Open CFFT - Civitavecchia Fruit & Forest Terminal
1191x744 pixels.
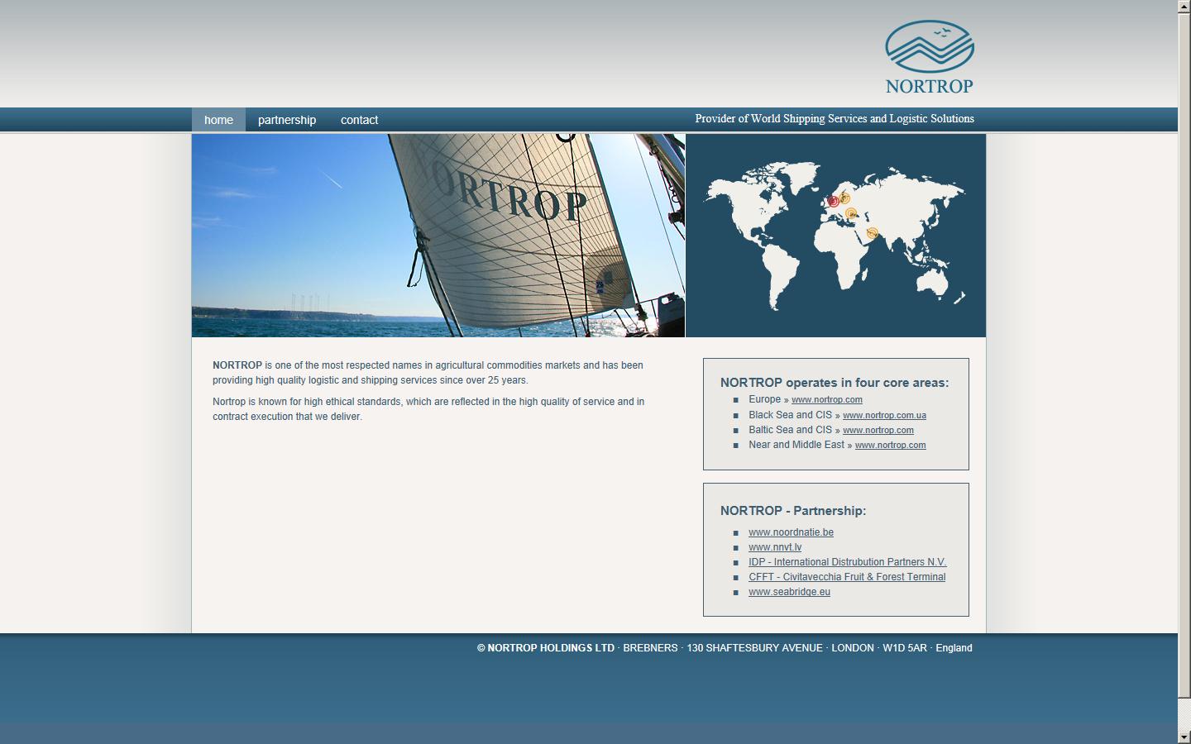tap(847, 577)
